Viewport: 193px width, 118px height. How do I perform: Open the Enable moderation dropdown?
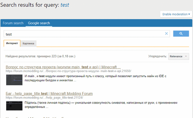tap(176, 14)
